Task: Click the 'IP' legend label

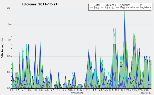Action: [141, 5]
